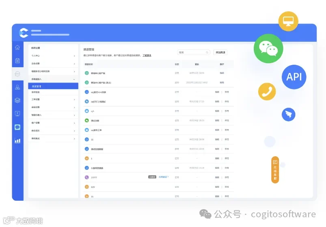Open the bar chart reports sidebar icon
Viewport: 326px width, 227px height.
click(x=17, y=140)
